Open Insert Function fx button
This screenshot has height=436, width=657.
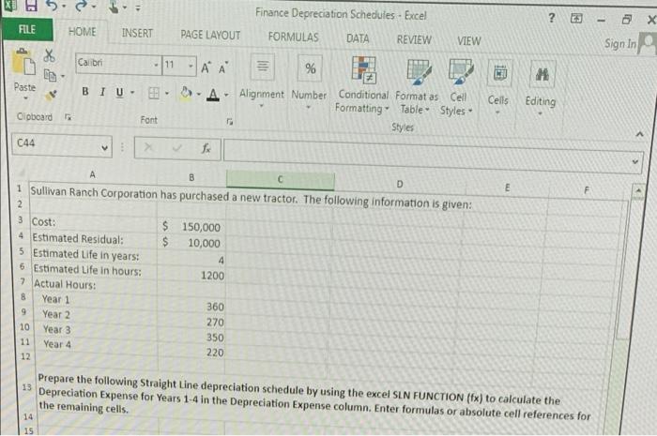click(206, 148)
